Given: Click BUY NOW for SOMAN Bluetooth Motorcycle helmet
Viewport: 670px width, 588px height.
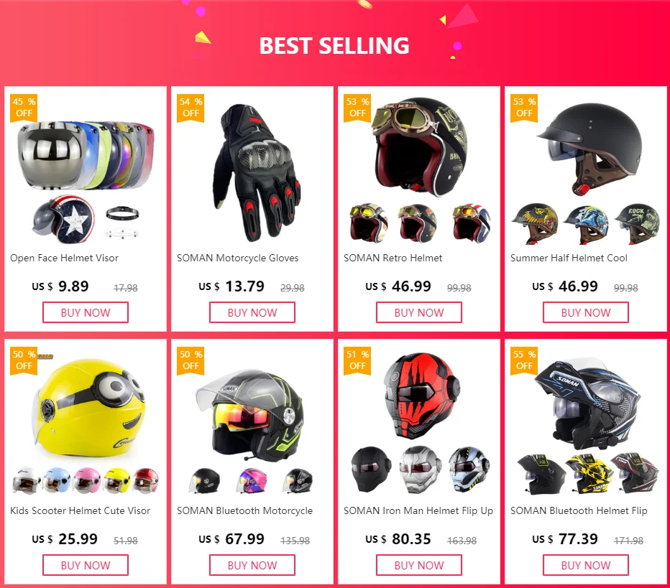Looking at the screenshot, I should (252, 565).
